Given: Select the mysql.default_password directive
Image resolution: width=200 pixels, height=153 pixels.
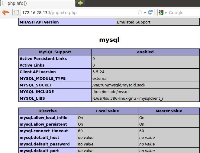Looking at the screenshot, I should [x=45, y=144].
